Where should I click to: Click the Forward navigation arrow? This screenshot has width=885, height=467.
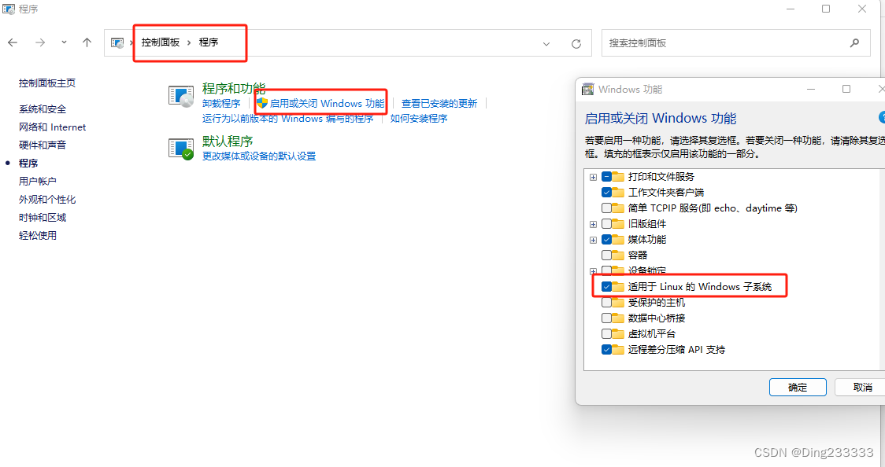click(40, 42)
